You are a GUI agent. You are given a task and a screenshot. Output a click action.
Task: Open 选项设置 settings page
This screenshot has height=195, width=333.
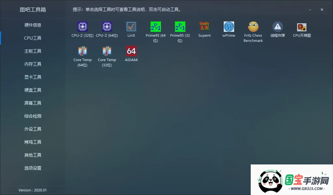pyautogui.click(x=33, y=168)
